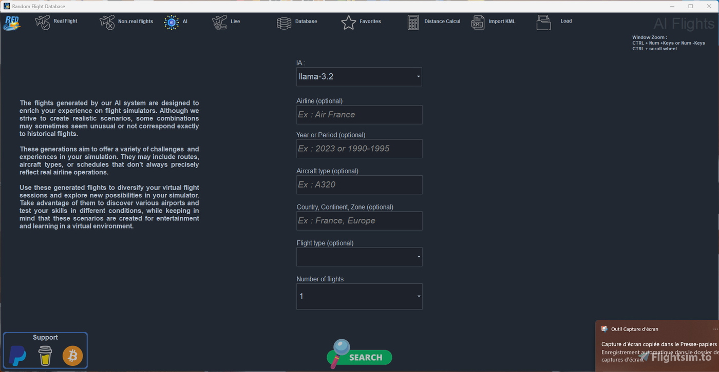Open the Non-real flights icon
This screenshot has width=719, height=372.
coord(107,22)
